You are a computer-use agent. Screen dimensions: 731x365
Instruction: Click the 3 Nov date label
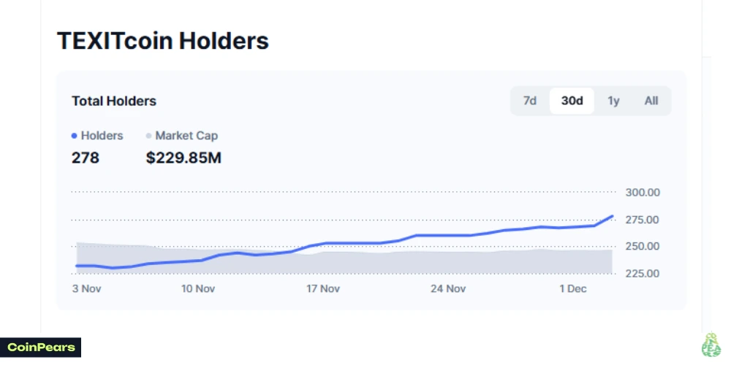[86, 288]
